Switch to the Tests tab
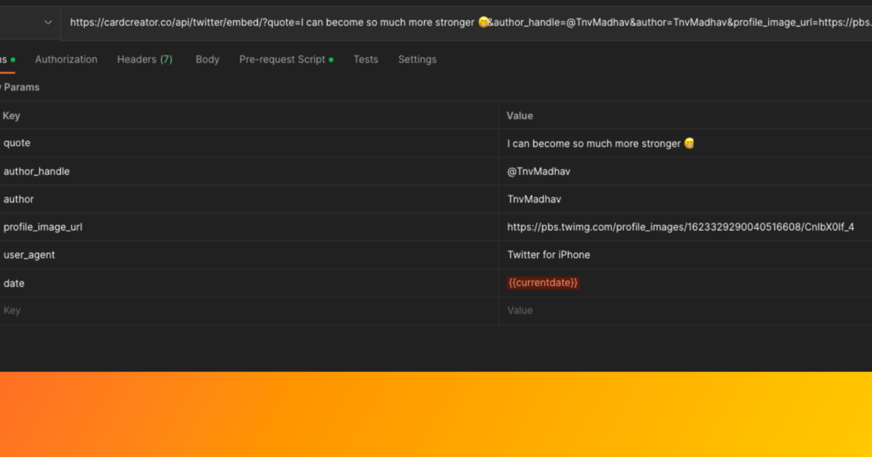This screenshot has height=457, width=872. (x=366, y=59)
